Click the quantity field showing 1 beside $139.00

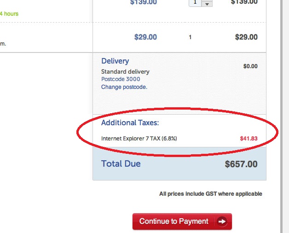point(195,3)
